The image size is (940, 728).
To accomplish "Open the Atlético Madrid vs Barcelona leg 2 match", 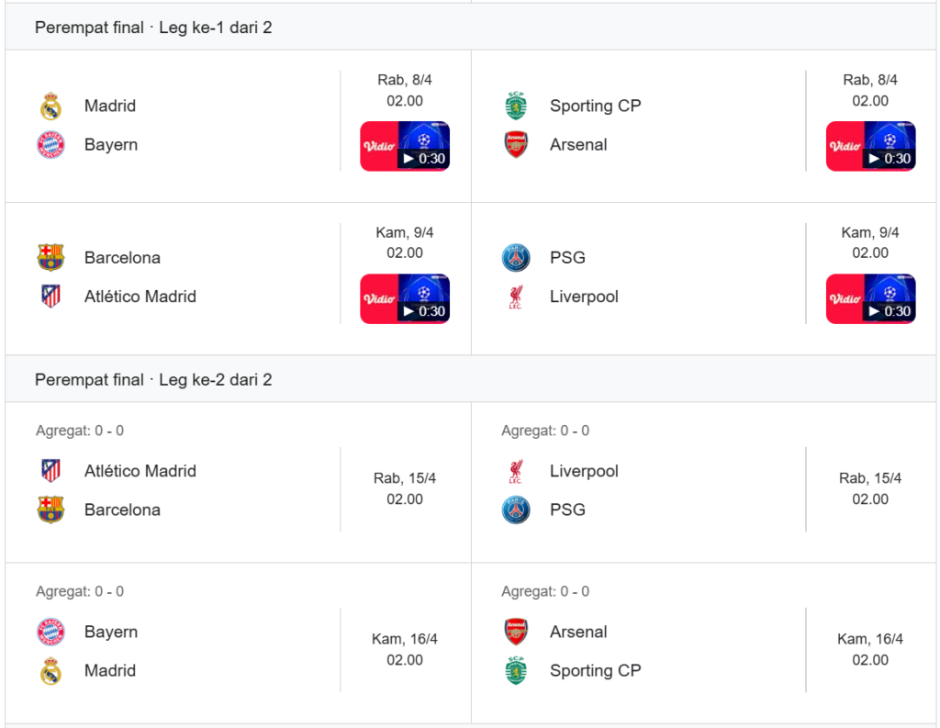I will [238, 489].
